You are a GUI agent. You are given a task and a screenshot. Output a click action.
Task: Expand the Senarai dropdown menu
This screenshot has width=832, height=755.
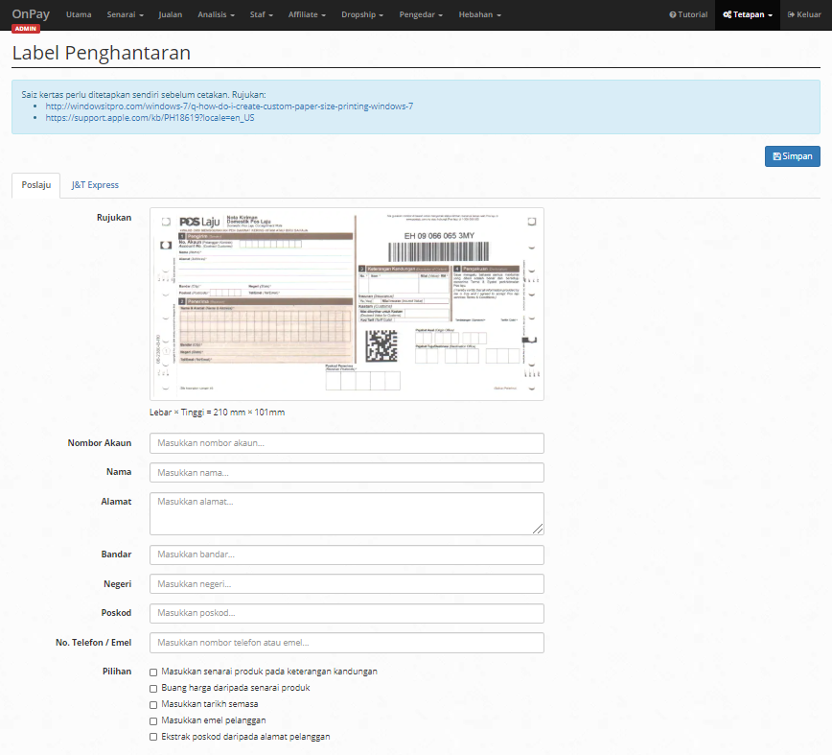pyautogui.click(x=126, y=14)
